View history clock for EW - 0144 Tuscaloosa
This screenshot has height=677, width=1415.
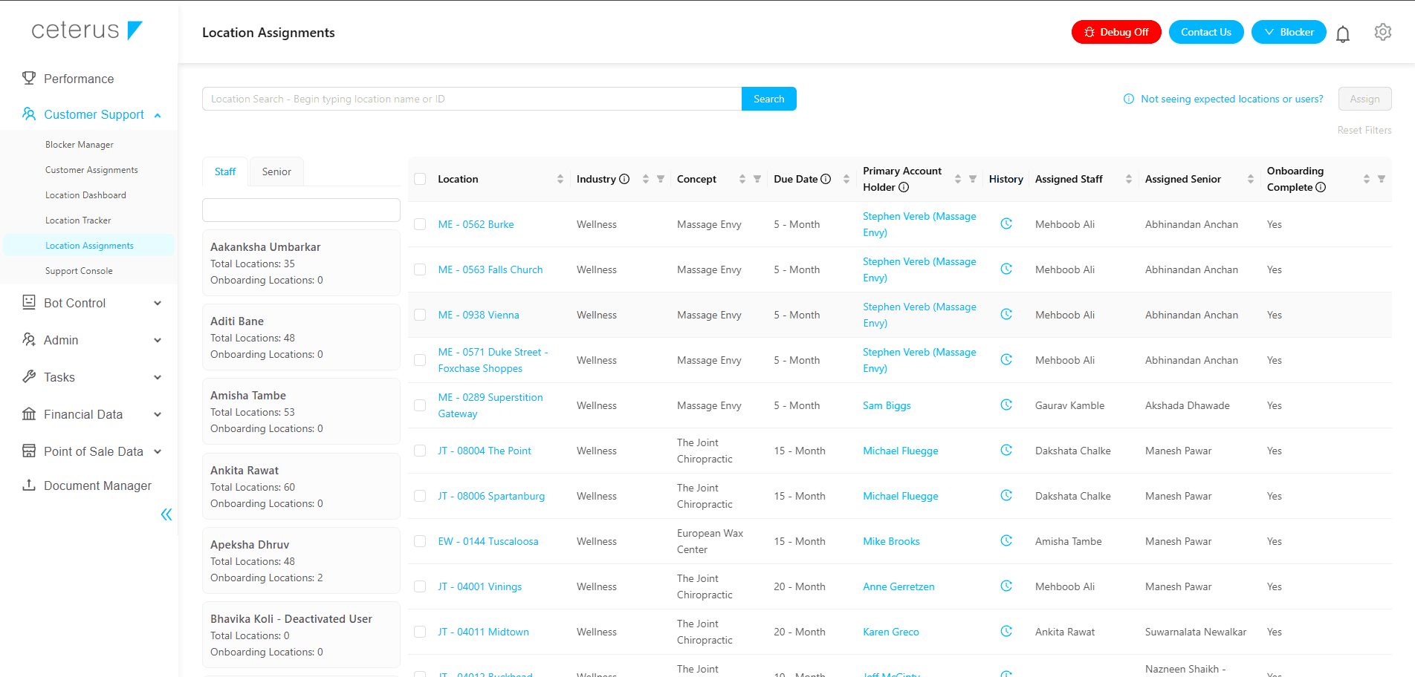(x=1006, y=540)
